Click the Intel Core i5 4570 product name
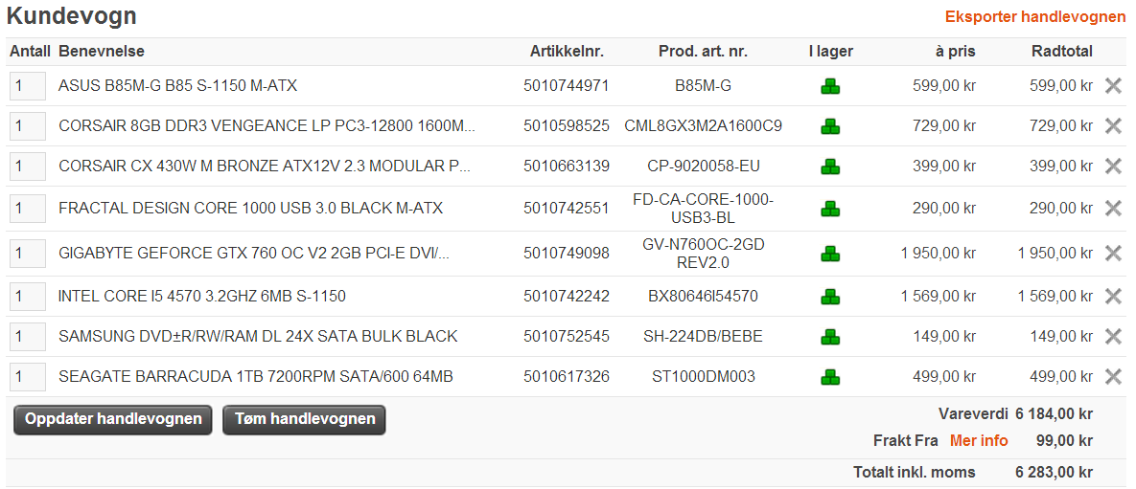 202,296
